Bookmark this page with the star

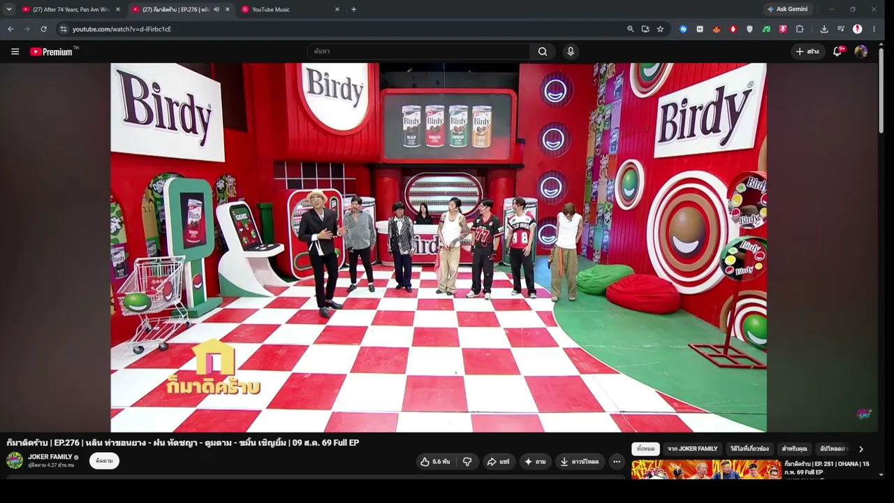coord(660,29)
